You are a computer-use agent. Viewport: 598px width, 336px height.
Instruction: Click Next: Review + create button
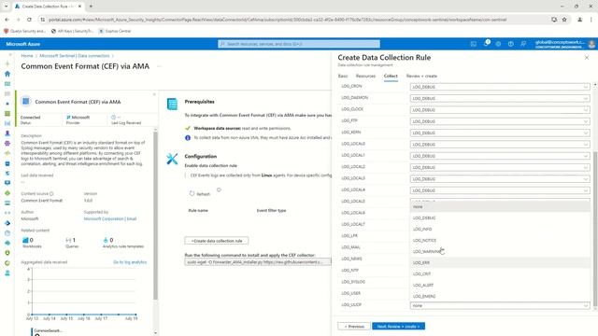pyautogui.click(x=399, y=327)
